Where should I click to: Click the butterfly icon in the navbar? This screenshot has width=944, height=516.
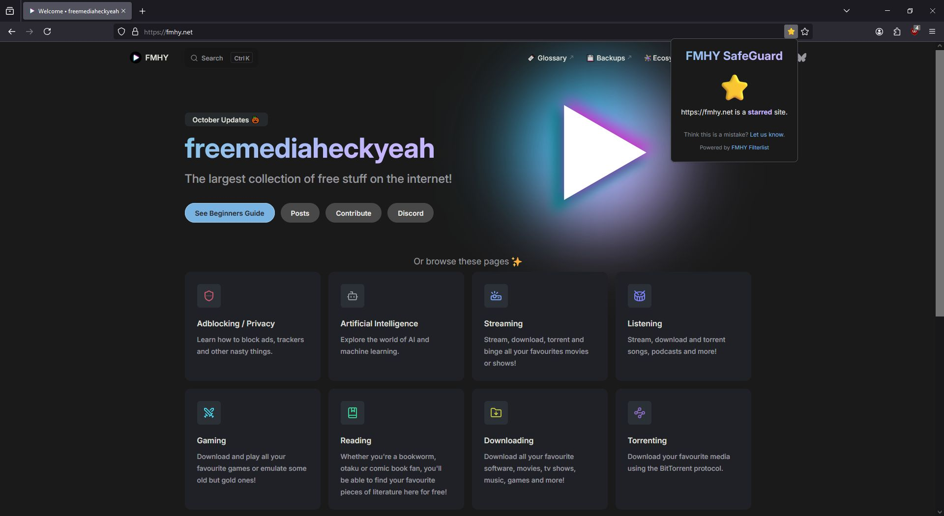tap(802, 57)
